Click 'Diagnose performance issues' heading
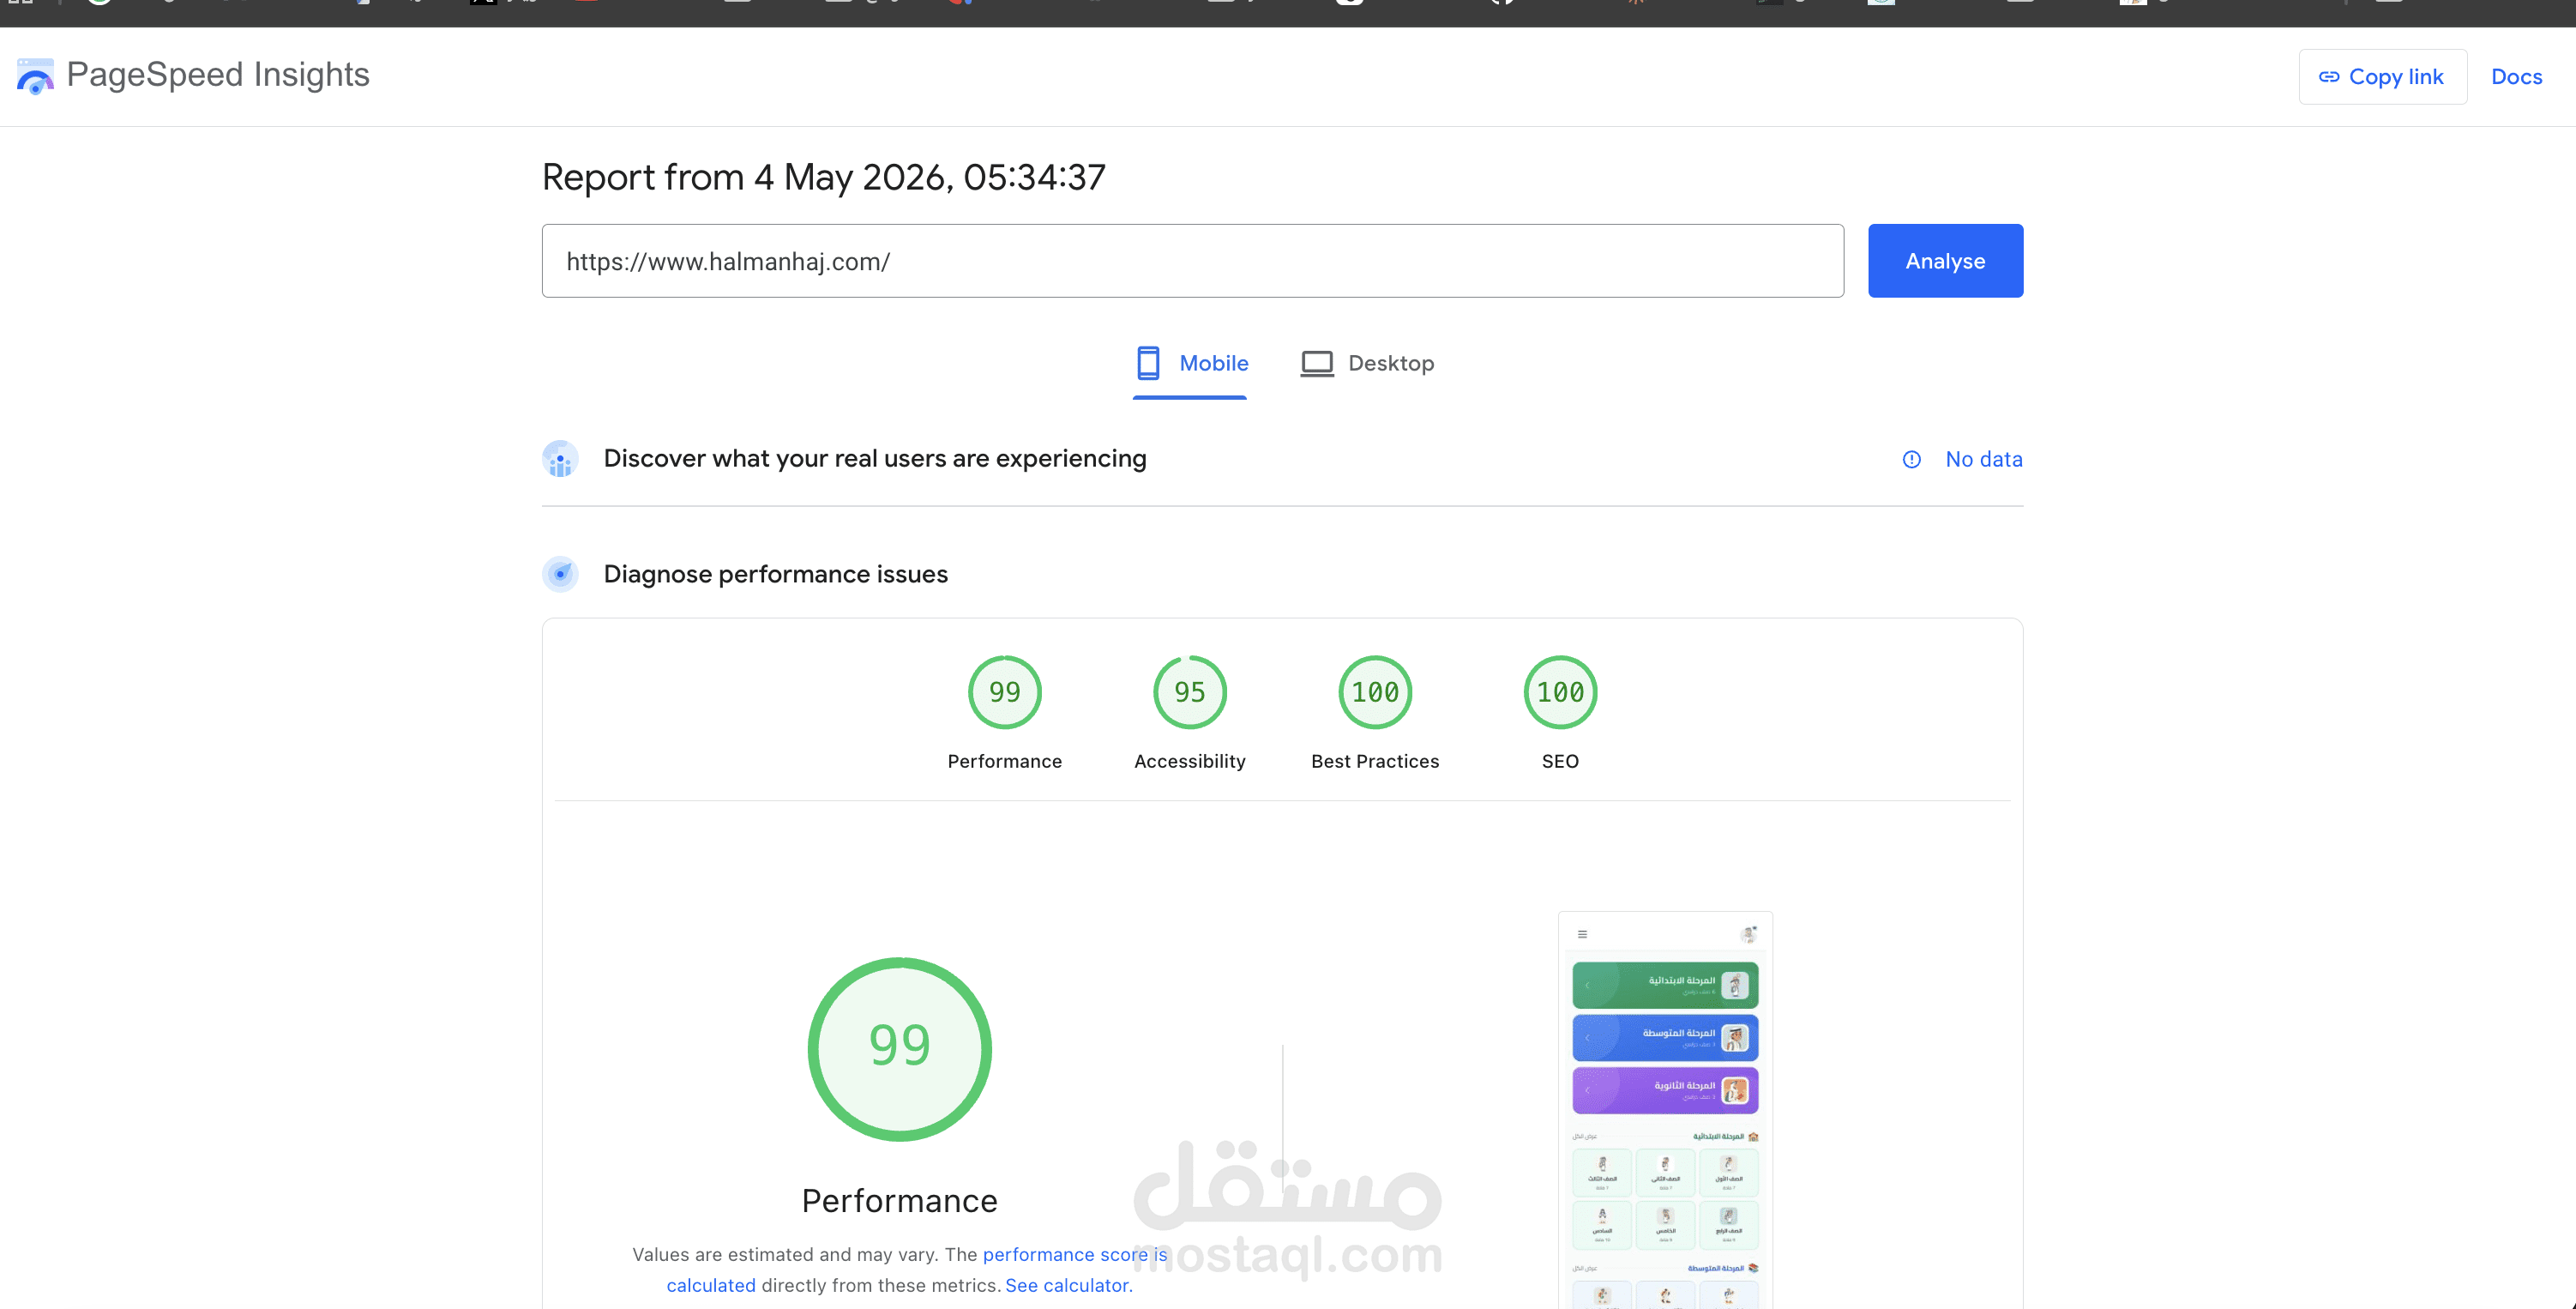 point(775,574)
